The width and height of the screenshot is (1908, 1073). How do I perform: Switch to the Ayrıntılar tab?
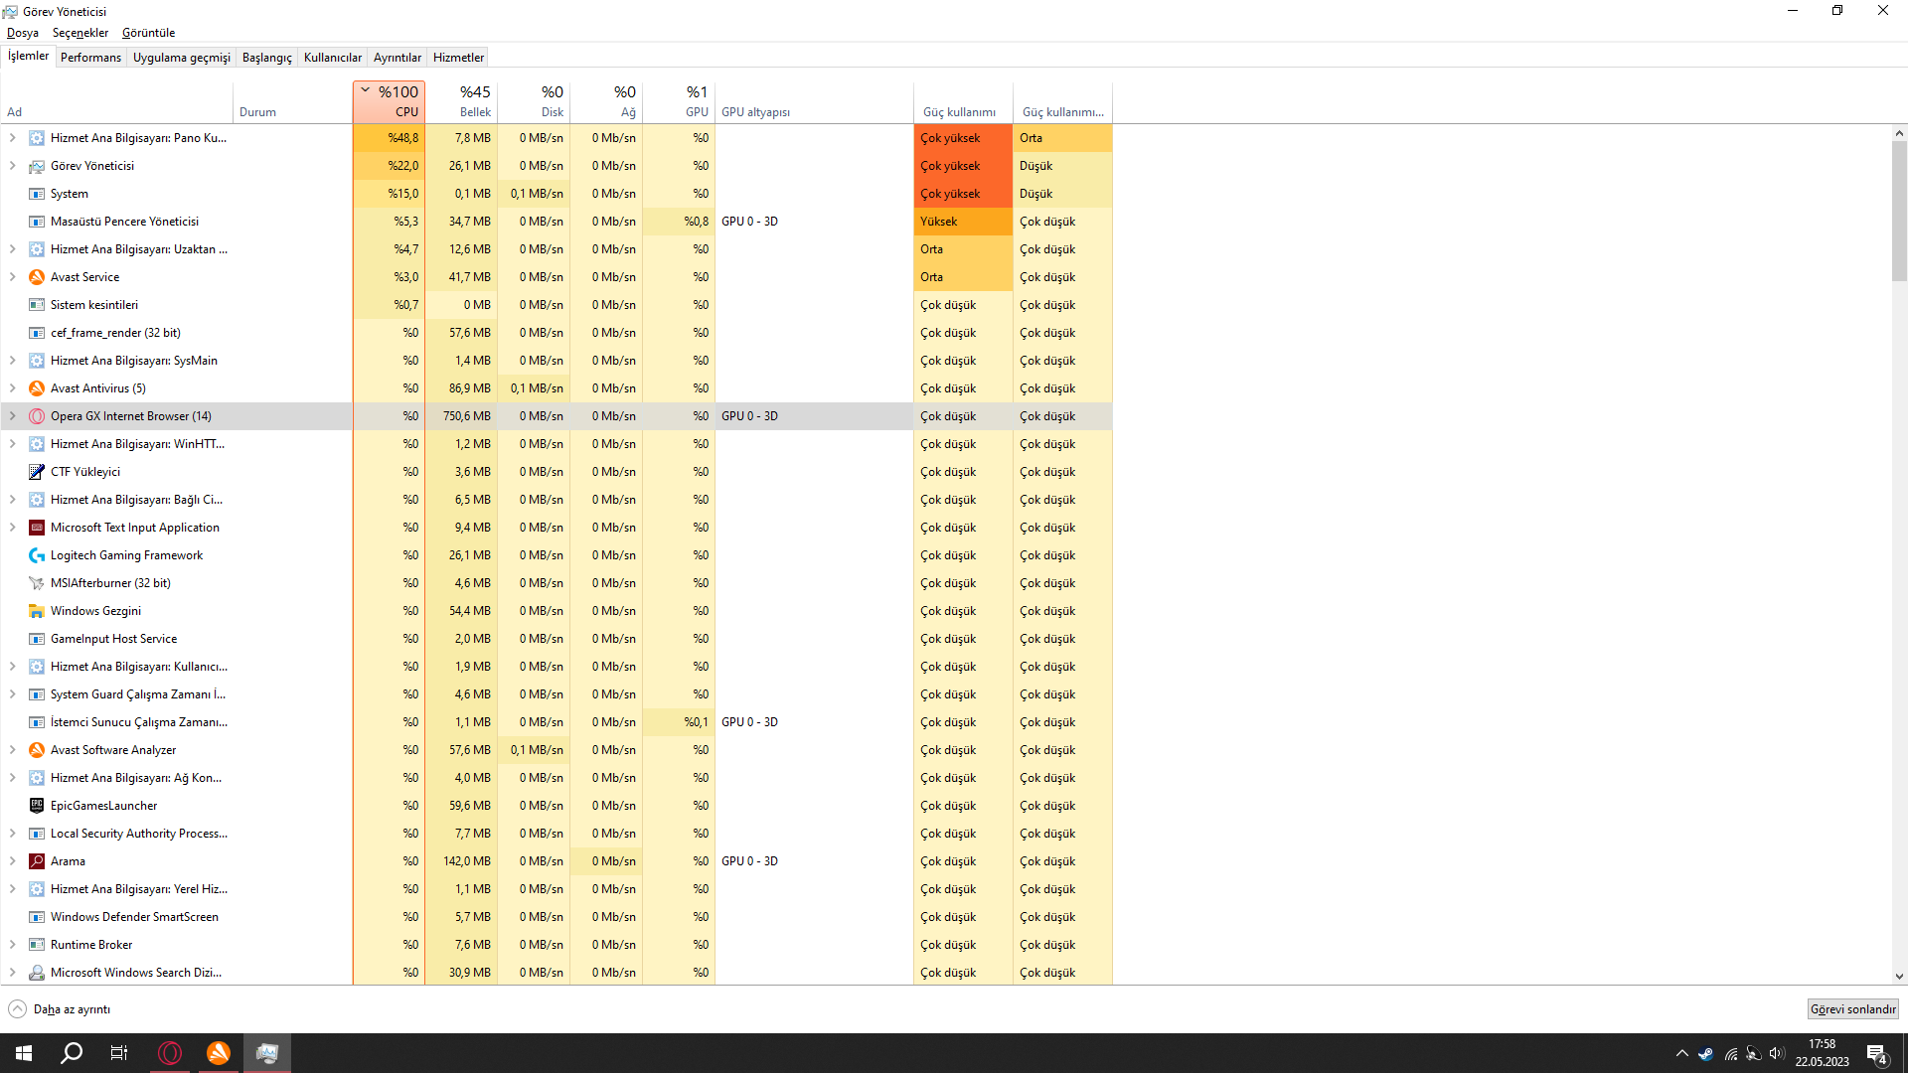click(397, 58)
